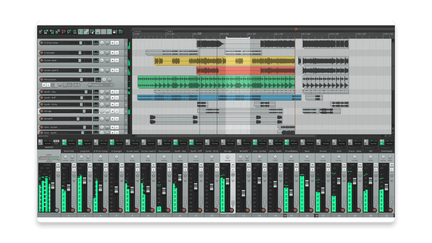The image size is (432, 243).
Task: Redo the last undone action
Action: coord(69,32)
